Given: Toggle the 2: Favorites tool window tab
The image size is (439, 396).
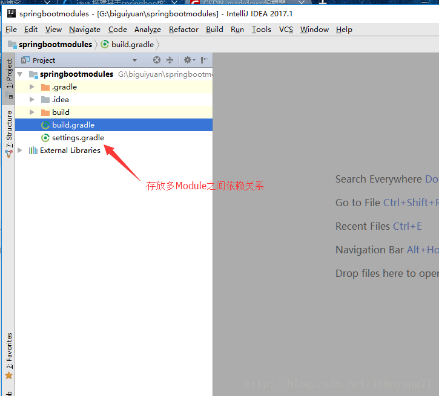Looking at the screenshot, I should (x=9, y=355).
